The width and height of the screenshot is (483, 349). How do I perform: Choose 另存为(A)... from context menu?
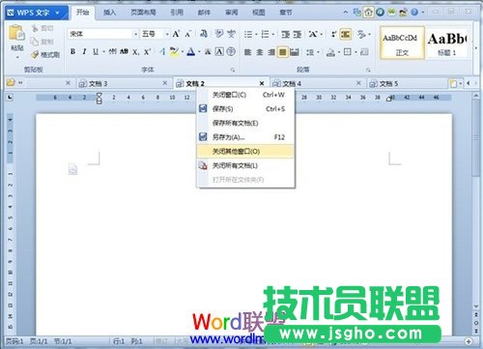(x=245, y=137)
